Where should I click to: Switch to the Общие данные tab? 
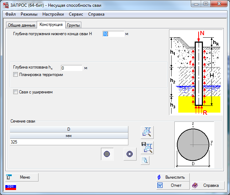[21, 25]
